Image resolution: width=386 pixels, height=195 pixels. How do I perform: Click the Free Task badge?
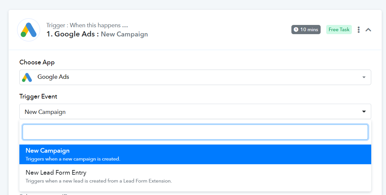point(339,30)
